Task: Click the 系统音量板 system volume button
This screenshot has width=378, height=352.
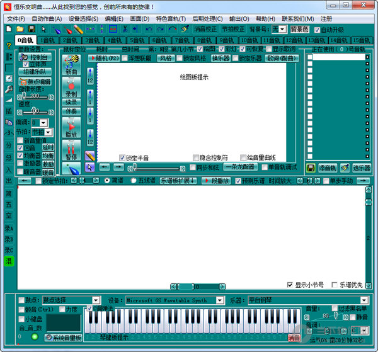Action: point(64,338)
